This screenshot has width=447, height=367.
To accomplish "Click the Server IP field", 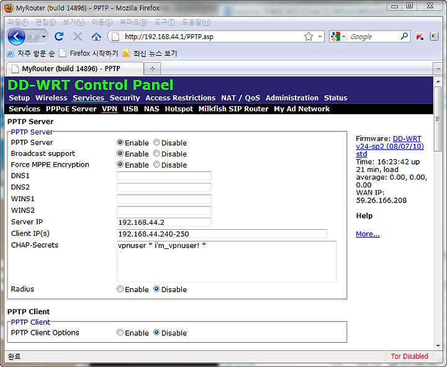I will pyautogui.click(x=164, y=222).
